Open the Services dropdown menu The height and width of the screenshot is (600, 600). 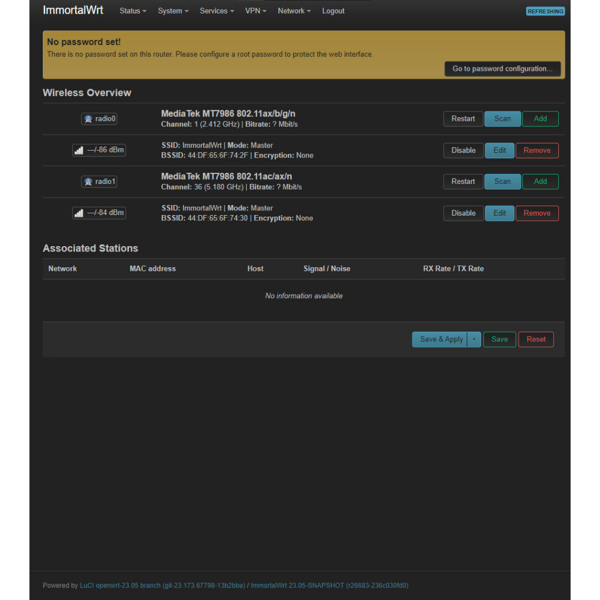[216, 11]
